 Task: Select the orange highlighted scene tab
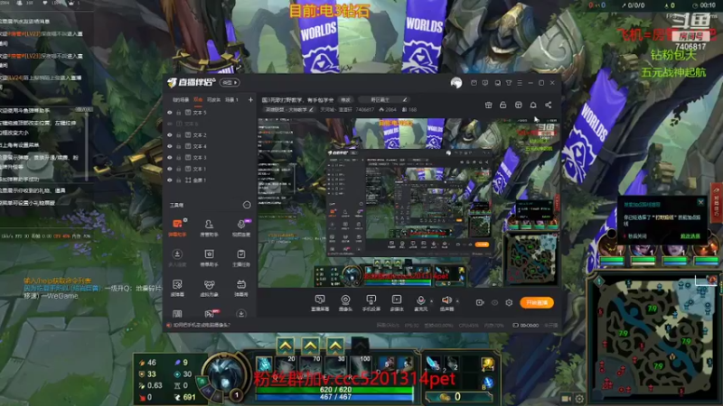(x=198, y=99)
